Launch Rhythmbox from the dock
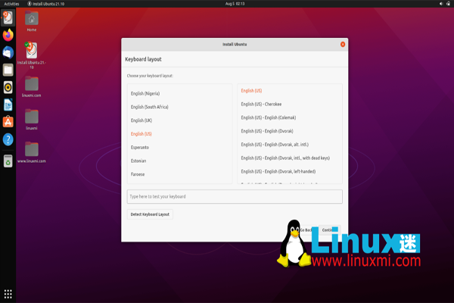The height and width of the screenshot is (303, 454). pos(8,87)
